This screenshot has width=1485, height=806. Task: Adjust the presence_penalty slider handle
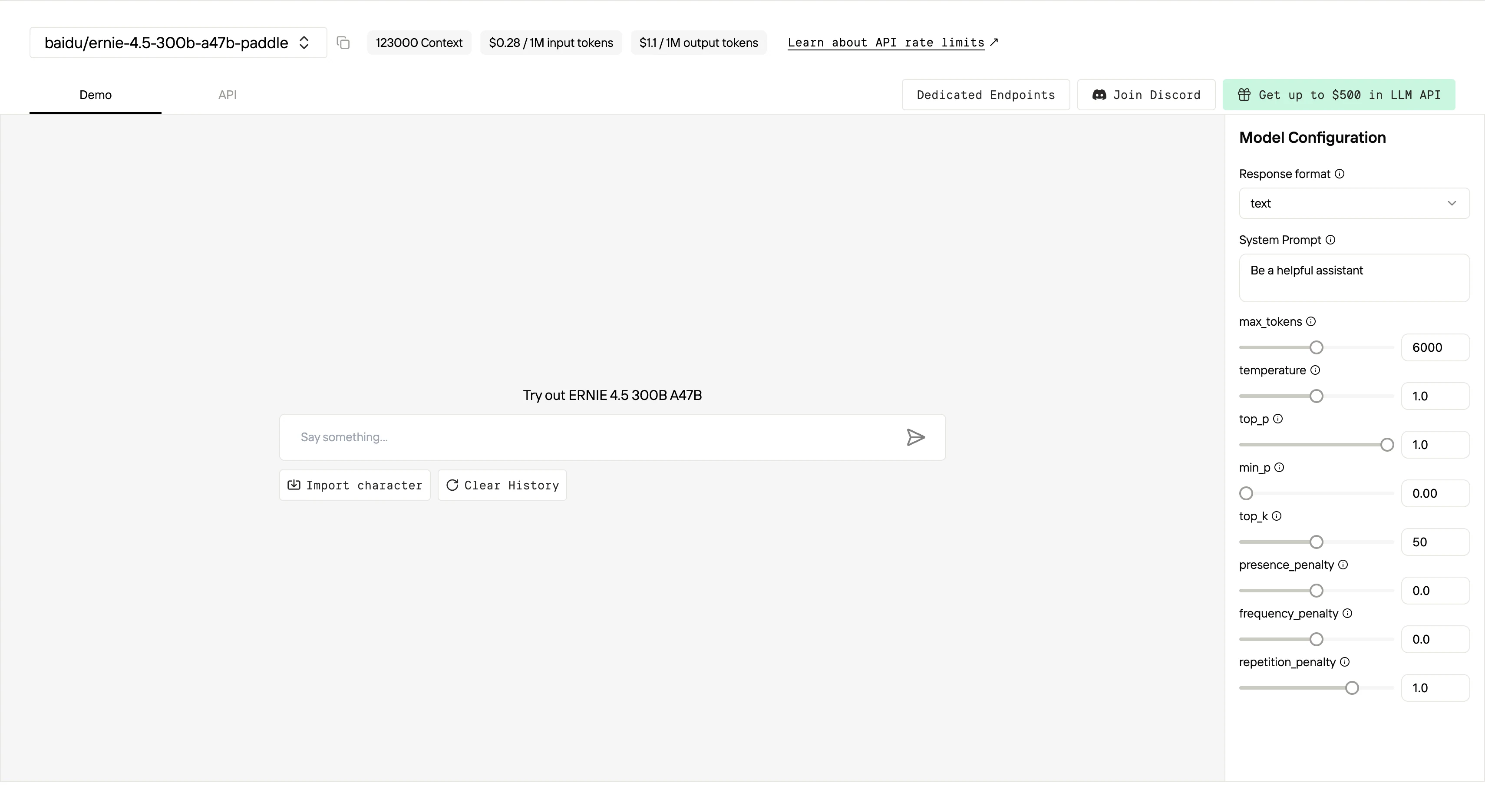click(x=1316, y=590)
